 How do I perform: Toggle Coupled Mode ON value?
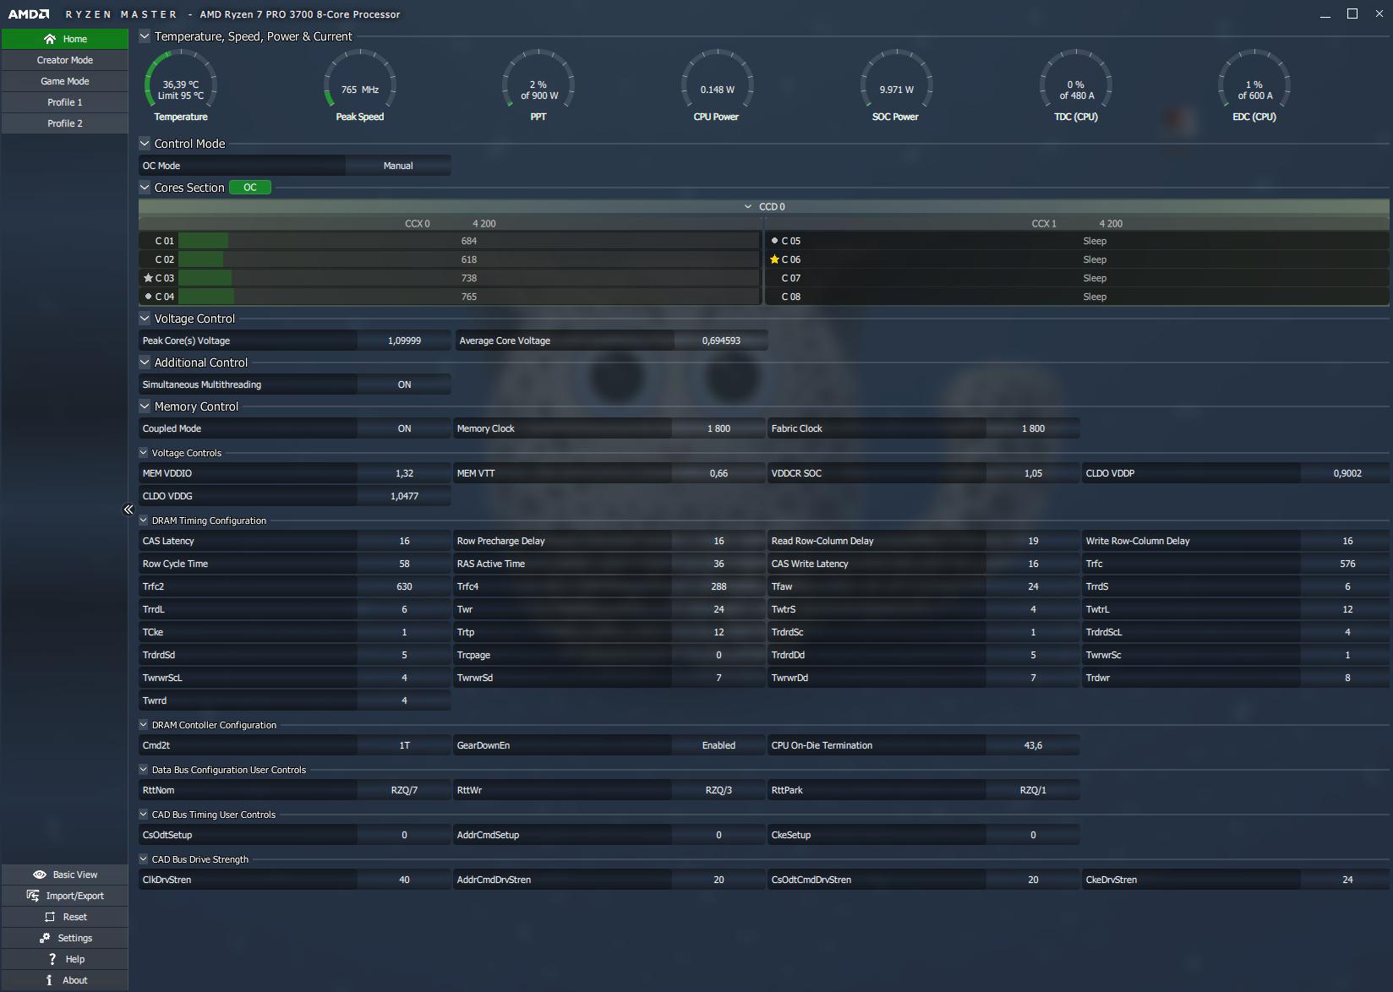(x=404, y=428)
